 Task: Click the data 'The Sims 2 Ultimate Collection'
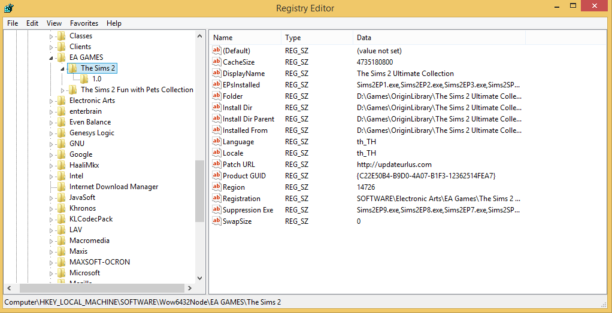[405, 74]
